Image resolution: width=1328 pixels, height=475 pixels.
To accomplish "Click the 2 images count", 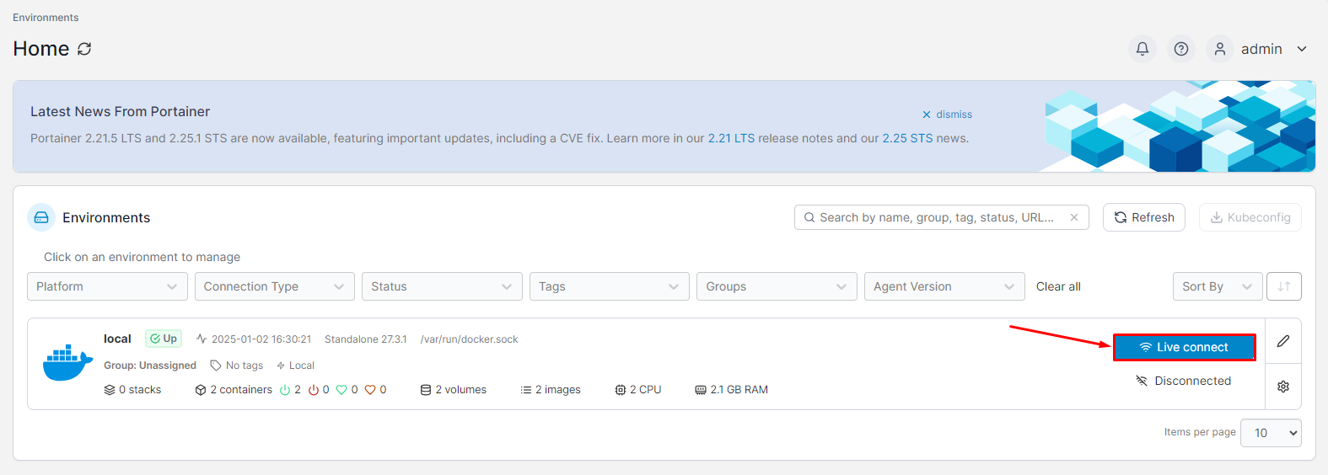I will point(551,390).
